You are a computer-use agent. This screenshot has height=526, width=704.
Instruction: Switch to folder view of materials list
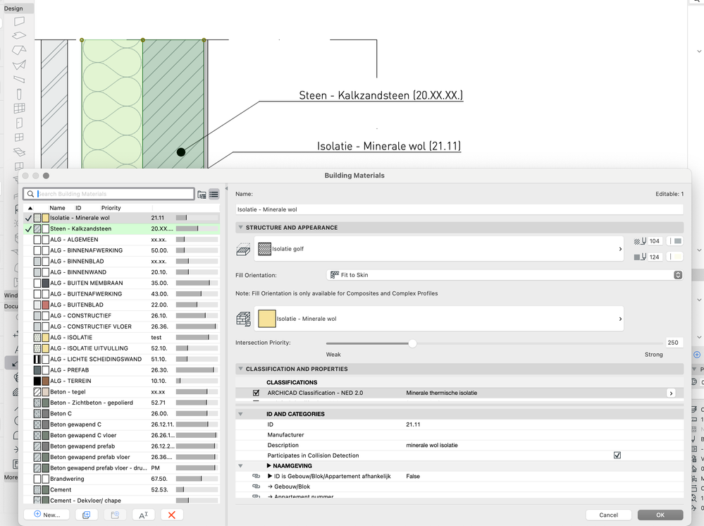coord(201,193)
